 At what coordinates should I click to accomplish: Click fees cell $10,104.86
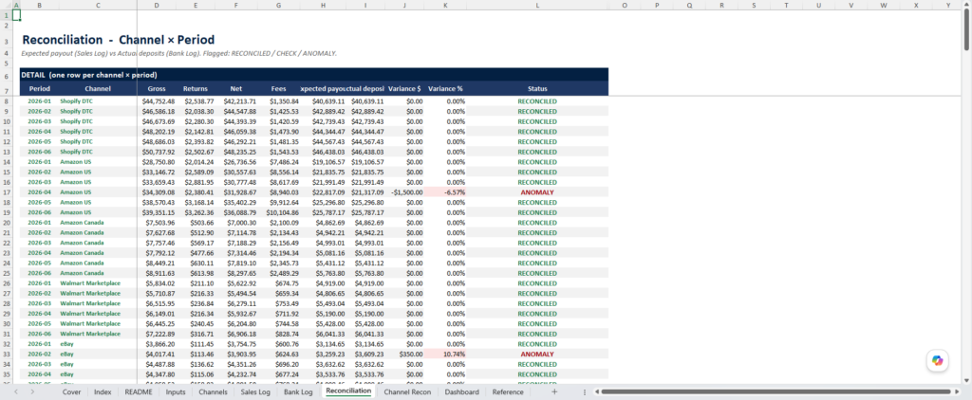(x=278, y=212)
